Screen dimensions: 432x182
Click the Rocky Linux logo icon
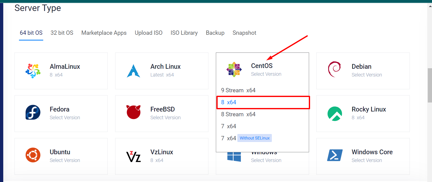click(335, 113)
